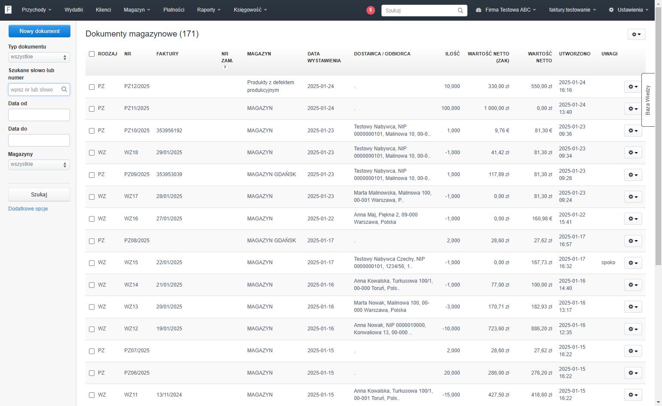Expand the Przychody menu
662x406 pixels.
(x=37, y=10)
